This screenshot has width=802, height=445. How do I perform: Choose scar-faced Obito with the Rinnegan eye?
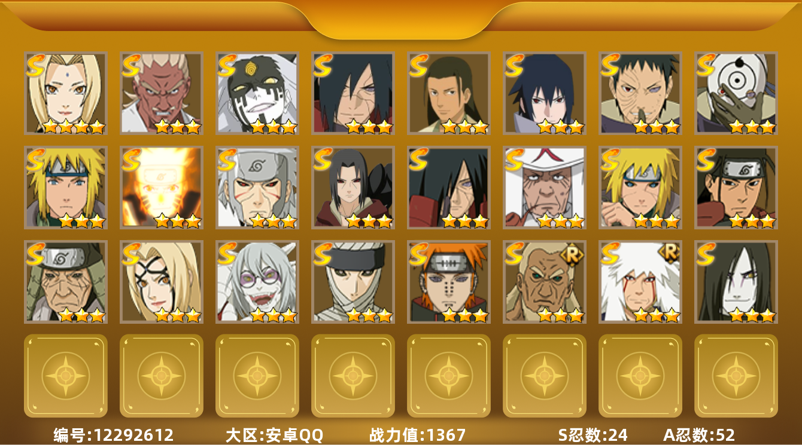coord(640,93)
